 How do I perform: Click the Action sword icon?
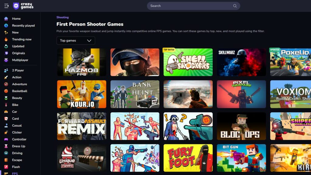6,77
